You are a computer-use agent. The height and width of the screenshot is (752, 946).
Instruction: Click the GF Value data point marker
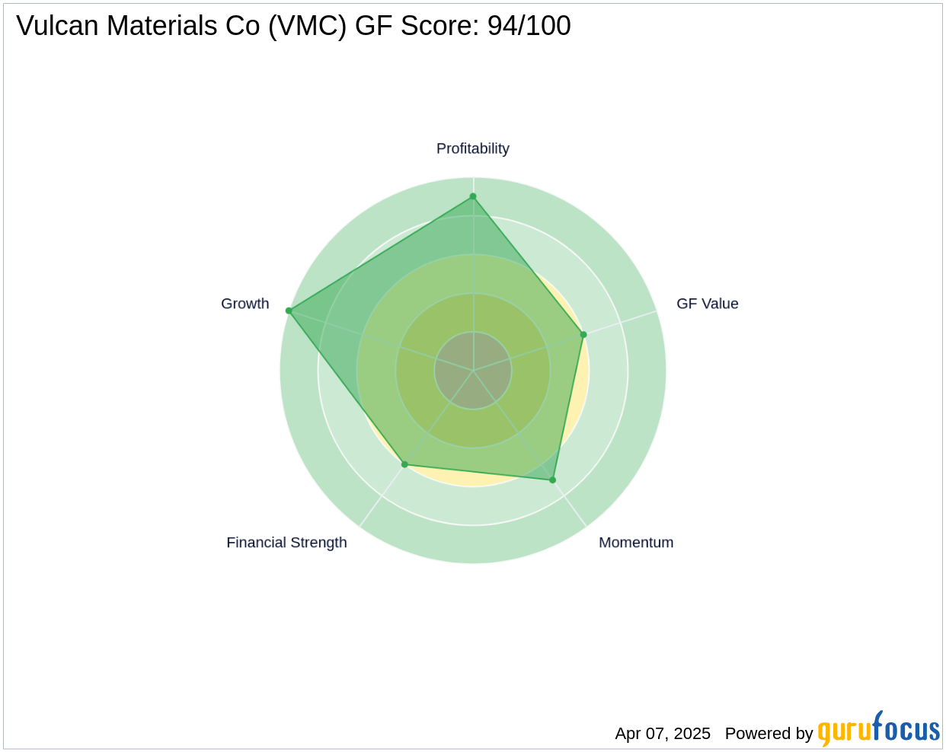(583, 334)
